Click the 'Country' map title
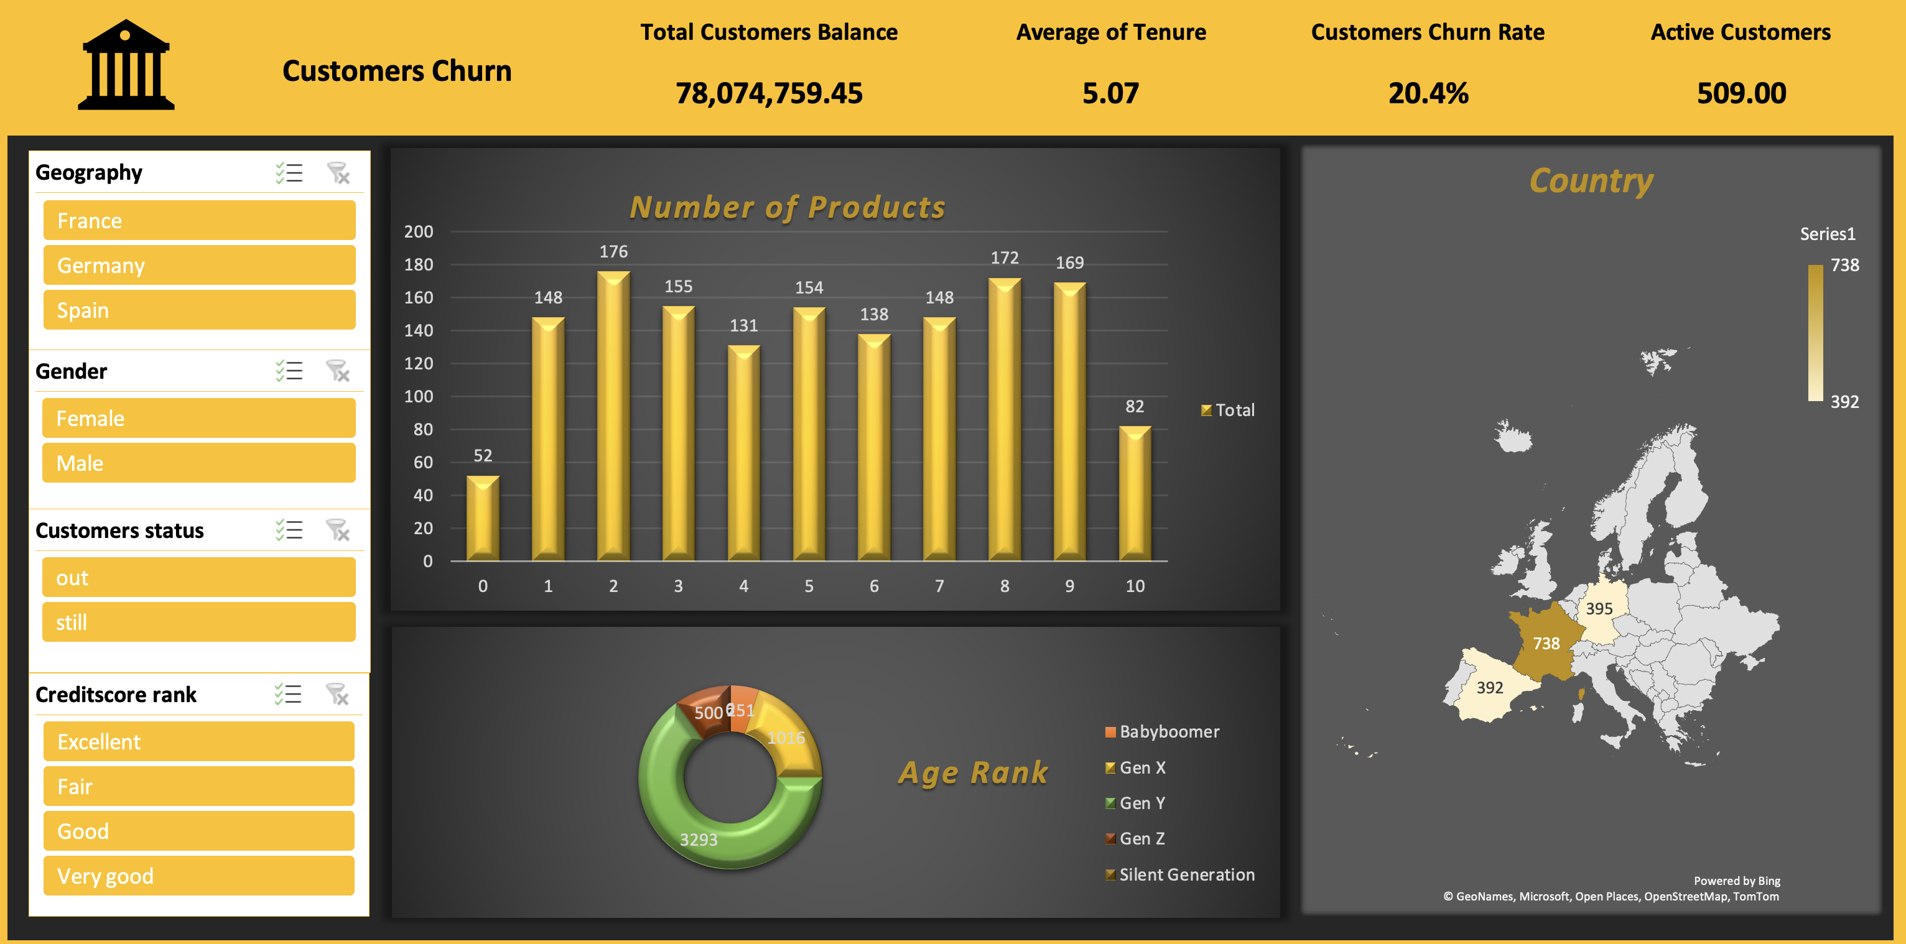The height and width of the screenshot is (944, 1906). (1591, 180)
